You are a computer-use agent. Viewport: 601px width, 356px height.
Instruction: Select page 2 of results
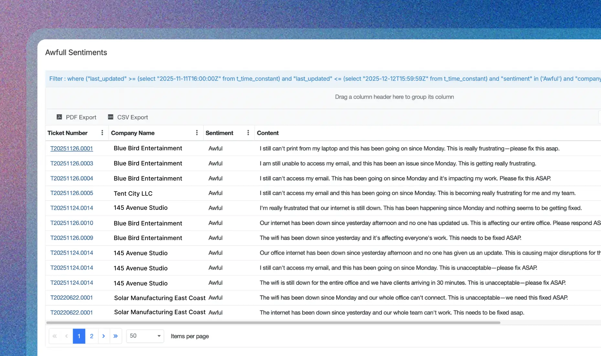(91, 336)
